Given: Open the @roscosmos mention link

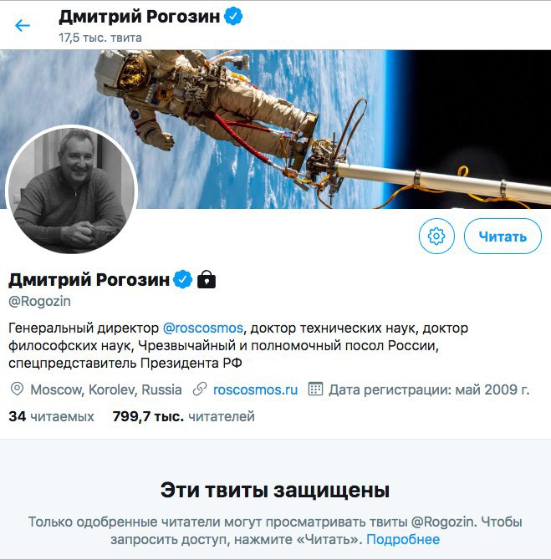Looking at the screenshot, I should (x=202, y=328).
